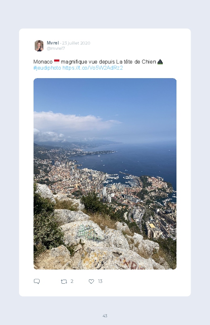Click page number 43 footer
210x325 pixels.
click(105, 316)
